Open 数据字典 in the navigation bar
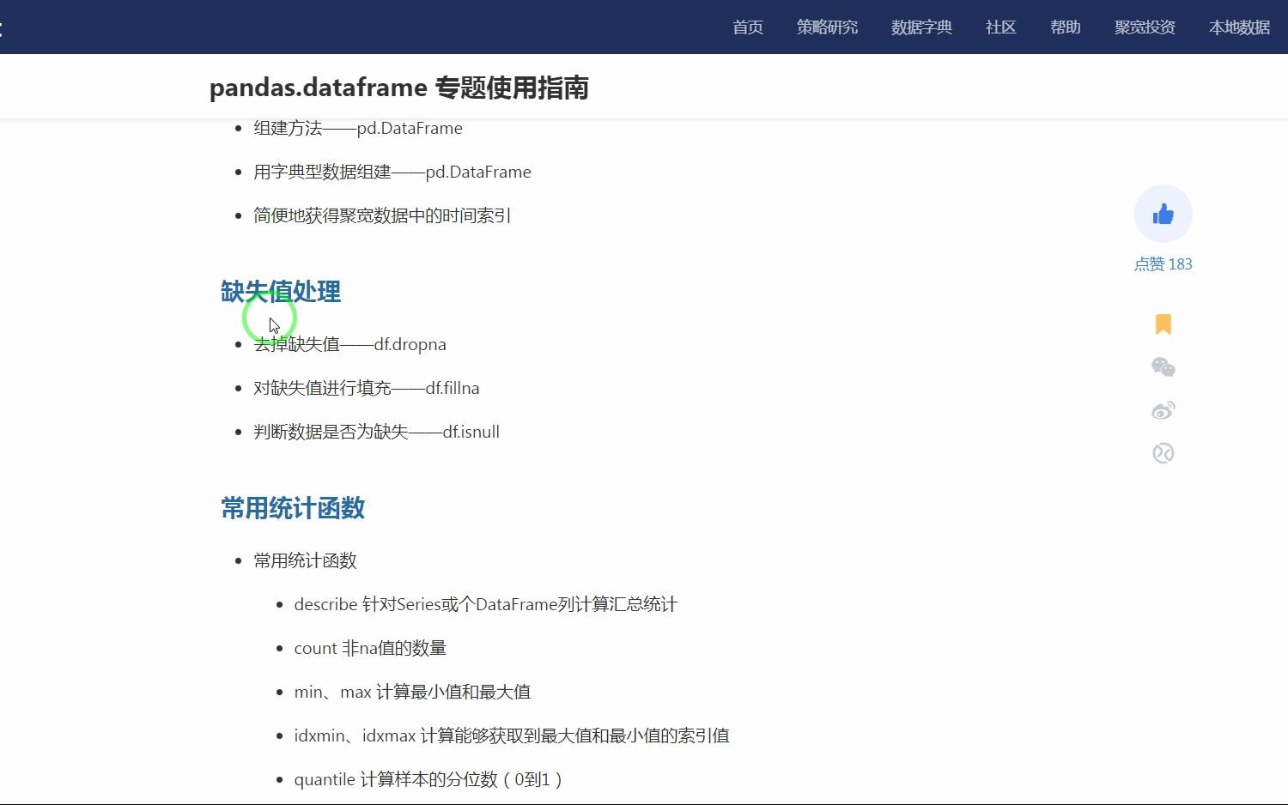The width and height of the screenshot is (1288, 805). coord(922,27)
